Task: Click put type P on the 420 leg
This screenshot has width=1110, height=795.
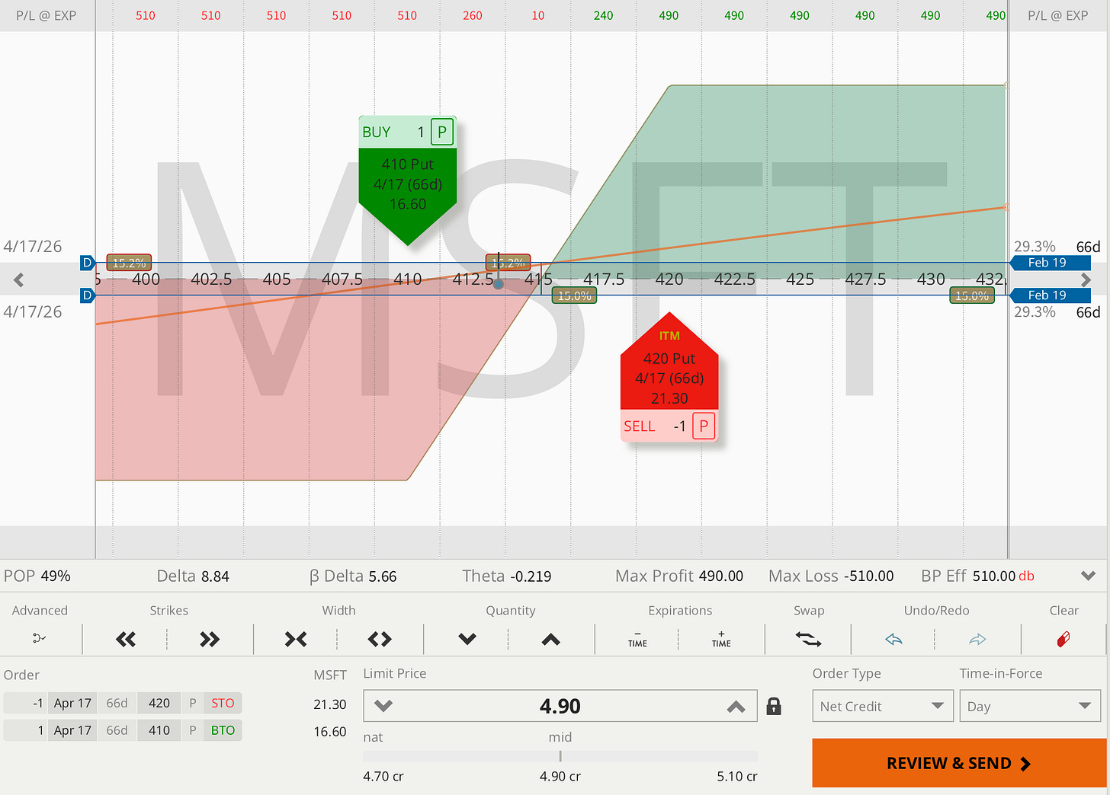Action: pos(193,703)
